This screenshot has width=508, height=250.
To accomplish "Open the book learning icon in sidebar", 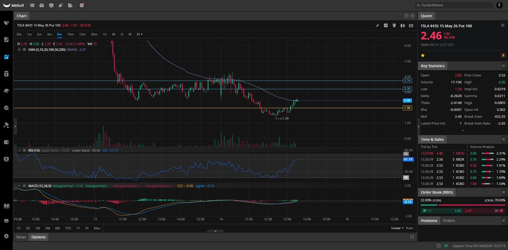I will [6, 206].
